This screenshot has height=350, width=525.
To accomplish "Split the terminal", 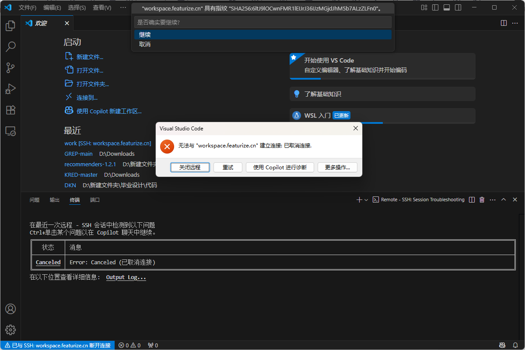I will pos(472,199).
